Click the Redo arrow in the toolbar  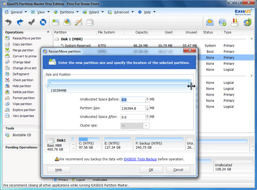click(20, 22)
